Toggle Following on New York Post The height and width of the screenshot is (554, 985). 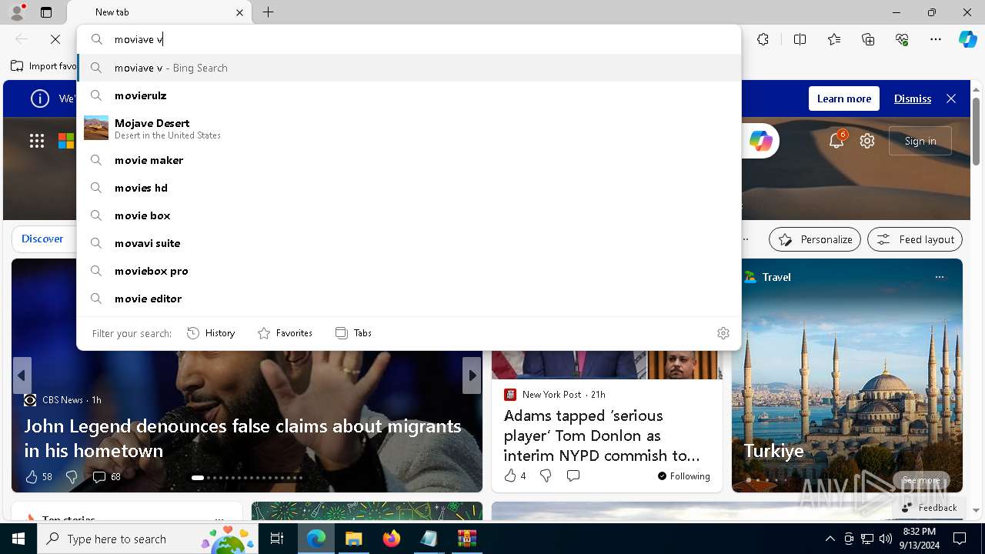[683, 476]
